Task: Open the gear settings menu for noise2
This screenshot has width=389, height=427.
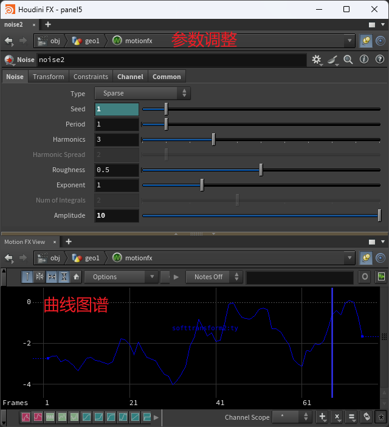Action: (x=316, y=60)
